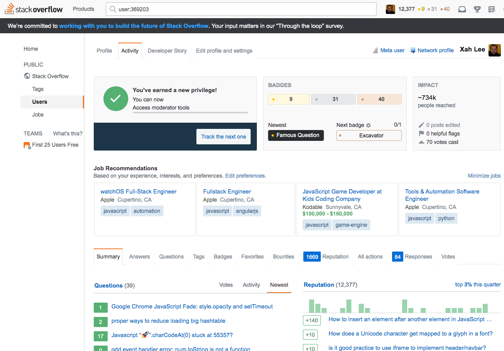504x351 pixels.
Task: Click in the search box
Action: [x=241, y=9]
